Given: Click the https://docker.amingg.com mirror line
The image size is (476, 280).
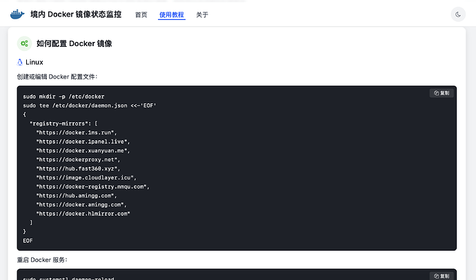Looking at the screenshot, I should (x=81, y=204).
